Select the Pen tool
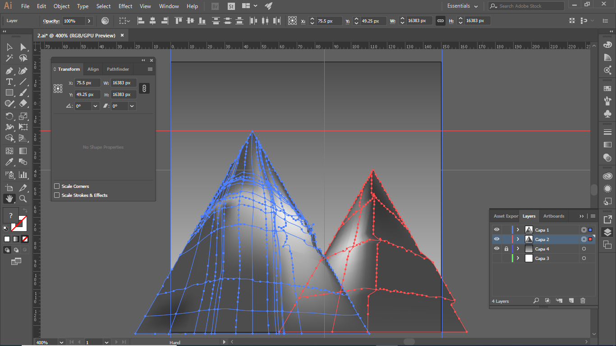 (x=9, y=71)
